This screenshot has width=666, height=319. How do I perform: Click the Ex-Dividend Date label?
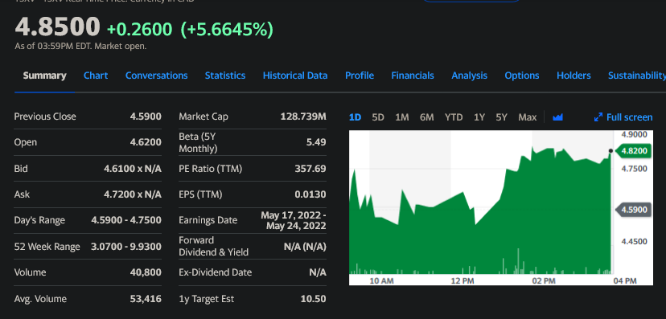[x=216, y=272]
